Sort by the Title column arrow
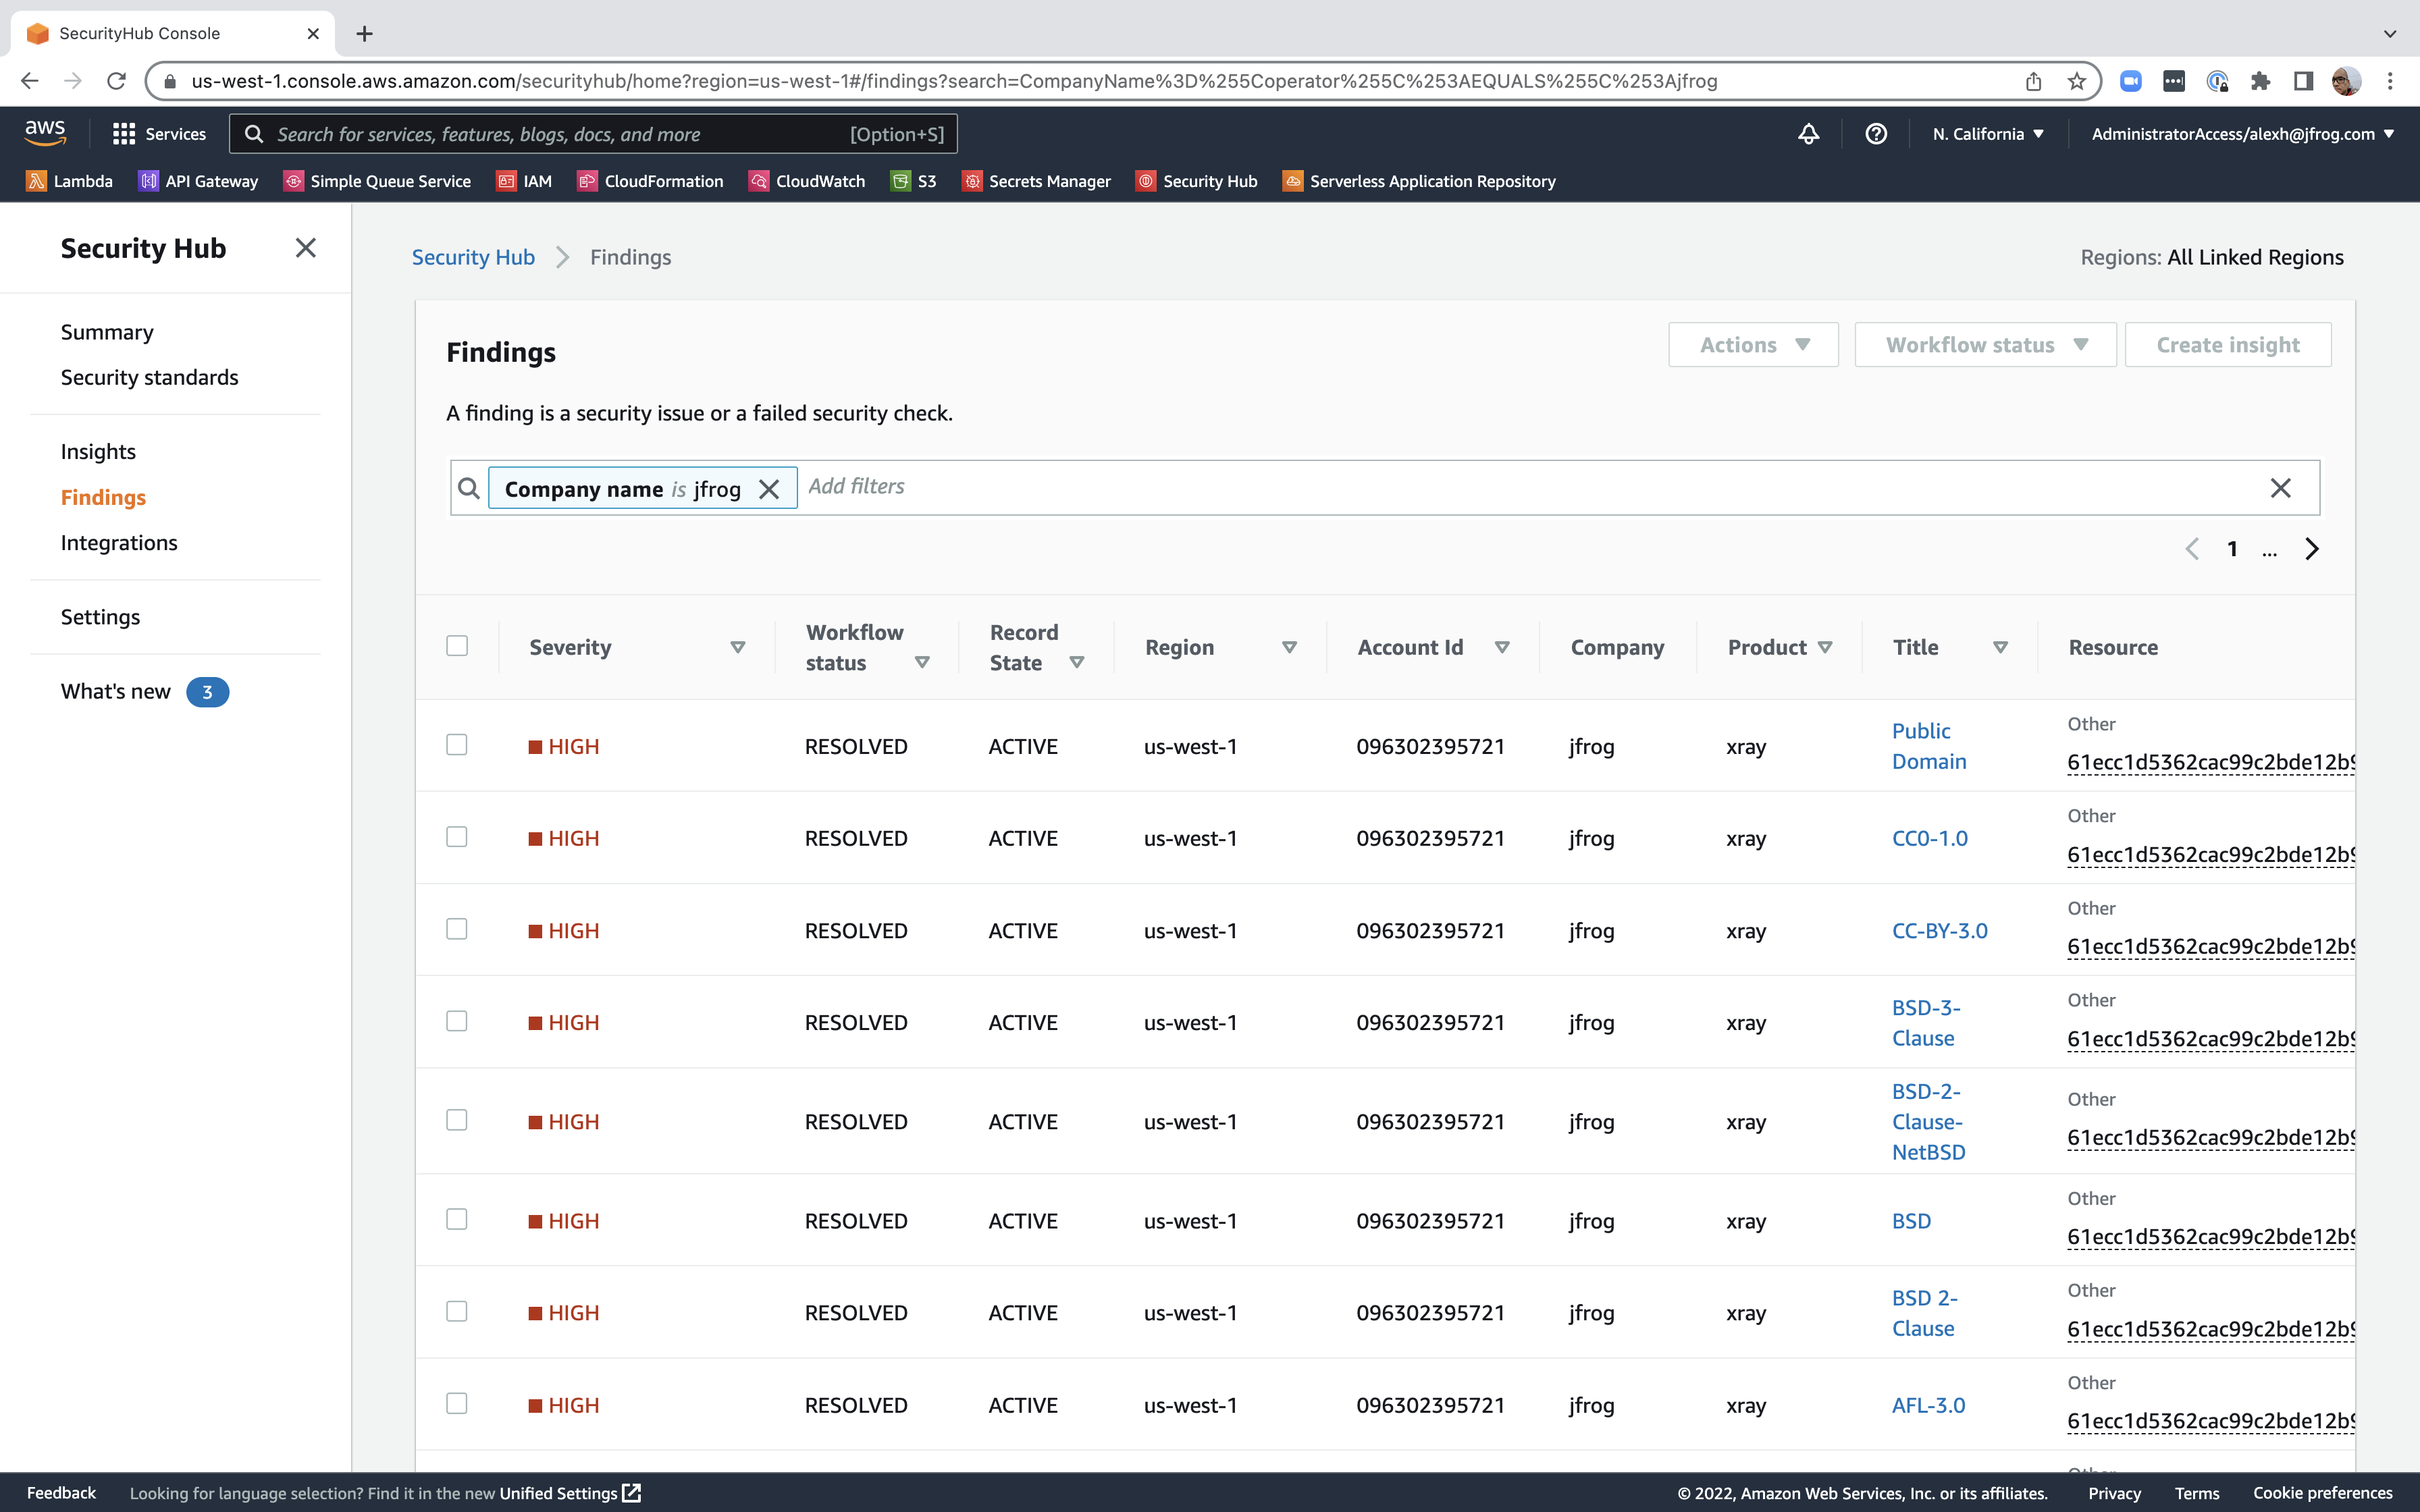The image size is (2420, 1512). tap(2000, 648)
